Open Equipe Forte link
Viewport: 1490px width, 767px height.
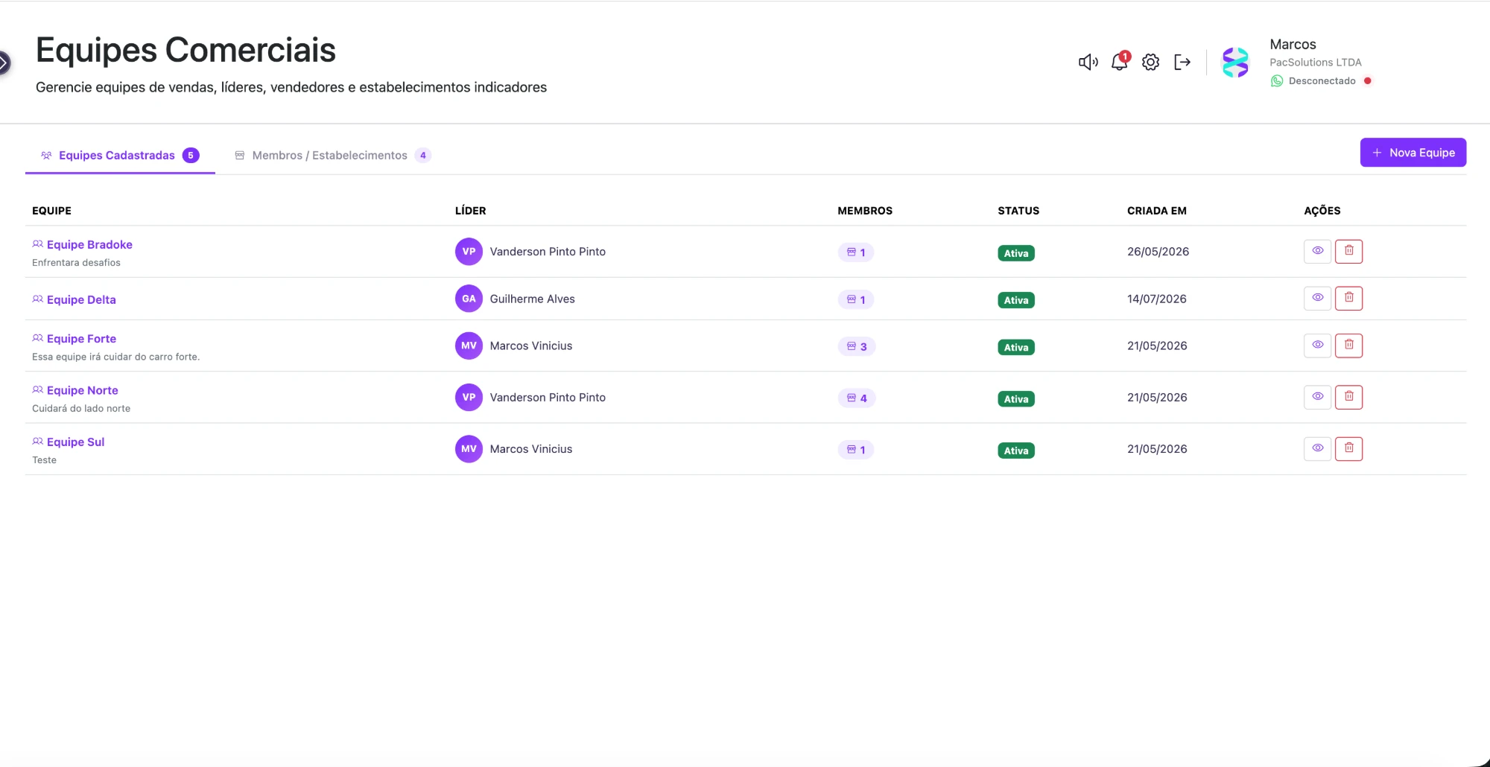(81, 338)
